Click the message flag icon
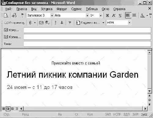Viewport: 153px width, 118px height. (x=70, y=23)
